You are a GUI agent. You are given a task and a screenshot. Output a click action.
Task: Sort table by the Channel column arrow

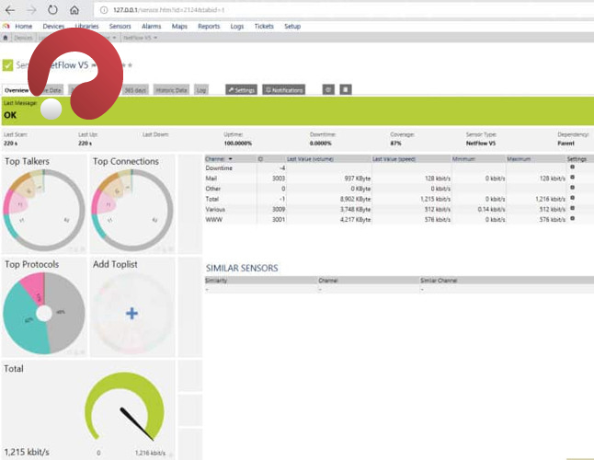(231, 158)
